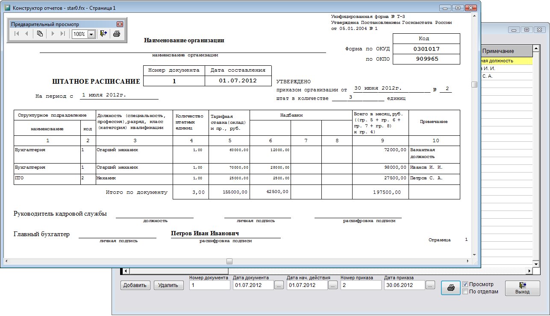Click the go-to-page icon in preview toolbar
This screenshot has width=550, height=316.
coord(40,34)
